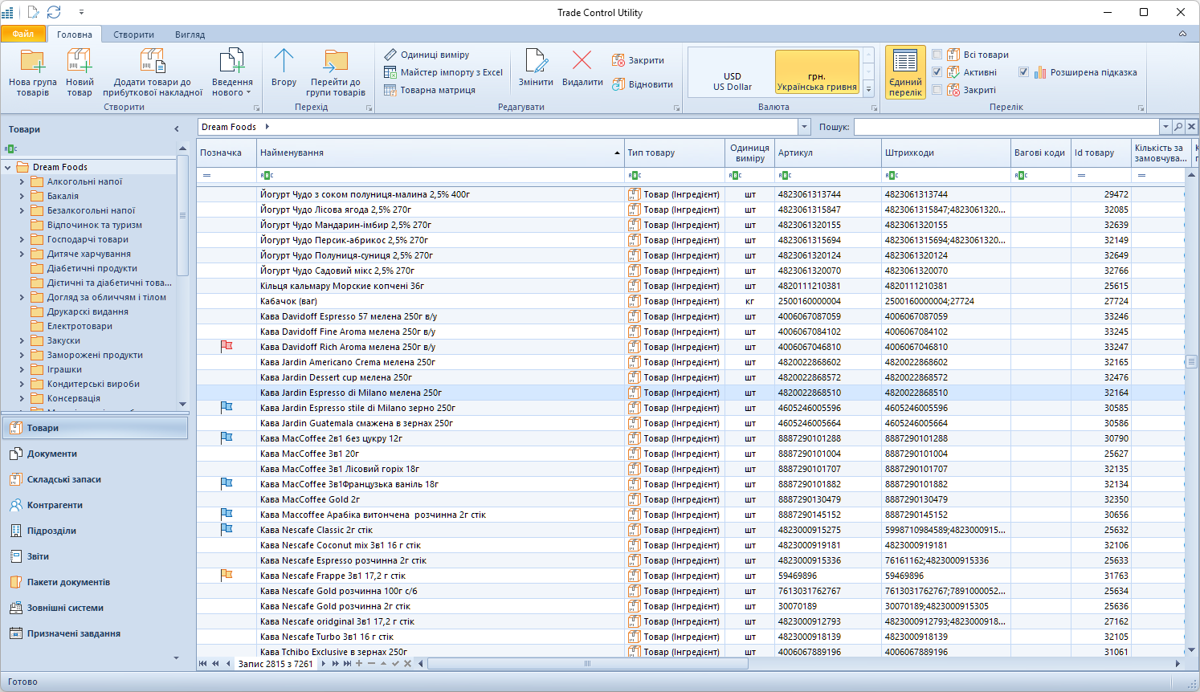This screenshot has width=1200, height=692.
Task: Open the Файл menu
Action: coord(23,34)
